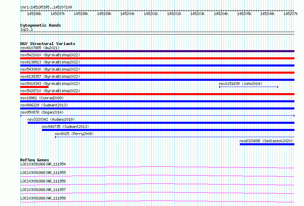Open LOC103091866|NR_111954 gene label
This screenshot has width=304, height=206.
[x=43, y=164]
